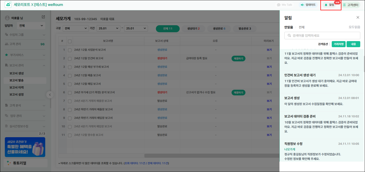Screen dimensions: 365x172
Task: Open the 고객센터 menu
Action: 350,5
